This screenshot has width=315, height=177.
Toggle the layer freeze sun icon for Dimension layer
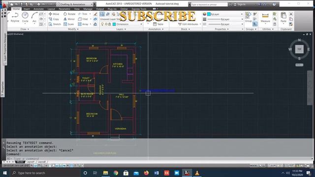point(106,24)
